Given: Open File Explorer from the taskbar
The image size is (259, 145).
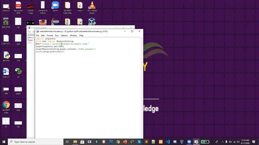Looking at the screenshot, I should (75, 142).
